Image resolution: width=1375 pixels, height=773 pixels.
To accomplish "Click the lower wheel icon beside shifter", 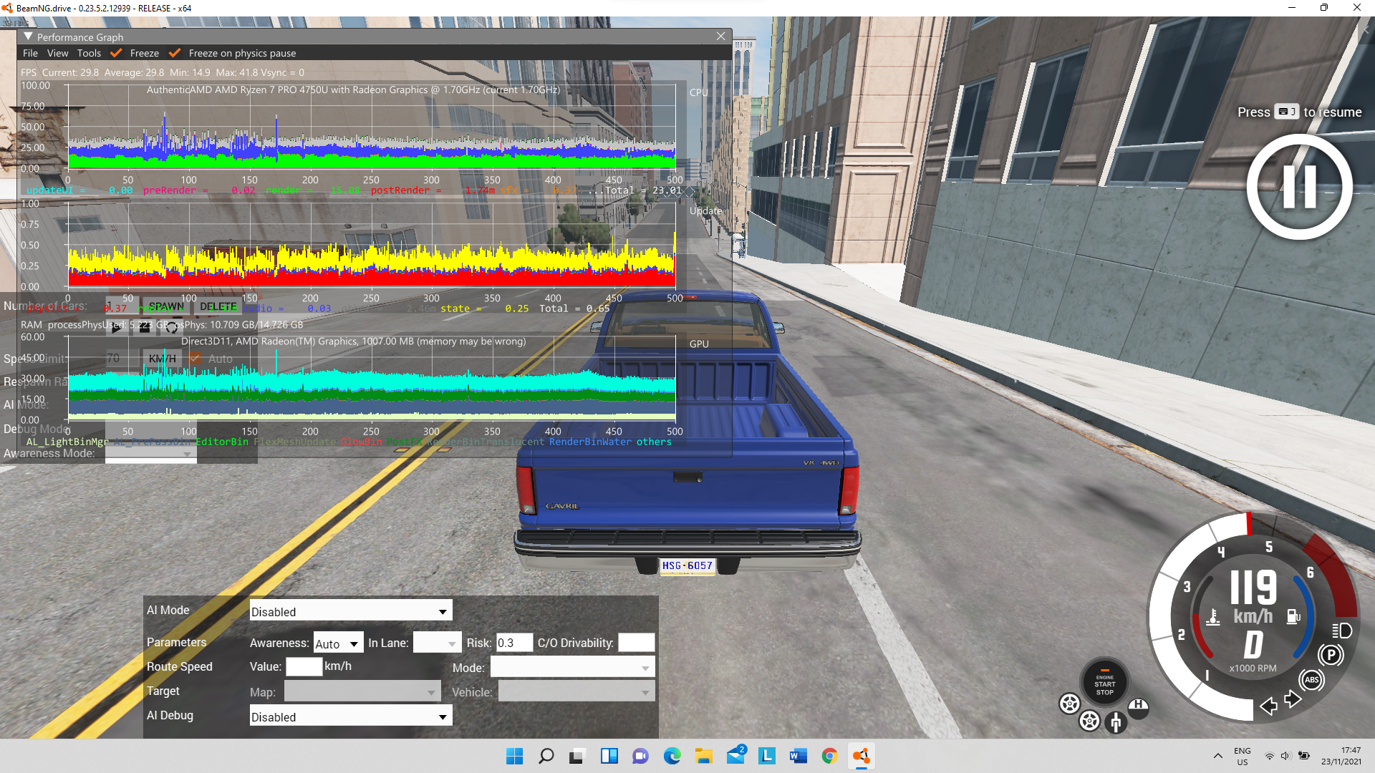I will [1089, 720].
